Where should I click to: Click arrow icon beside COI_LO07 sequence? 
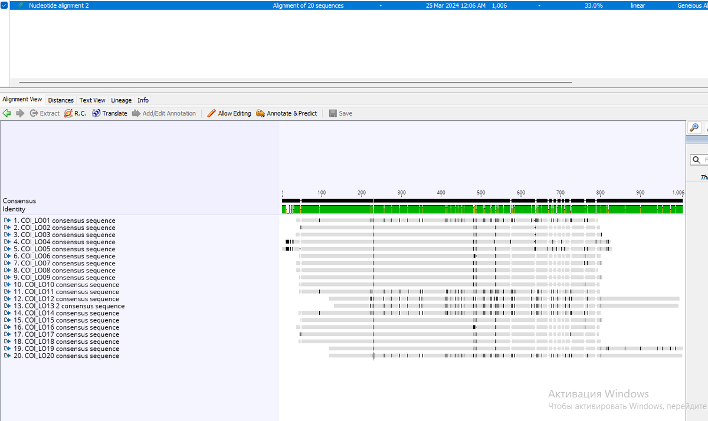tap(7, 263)
